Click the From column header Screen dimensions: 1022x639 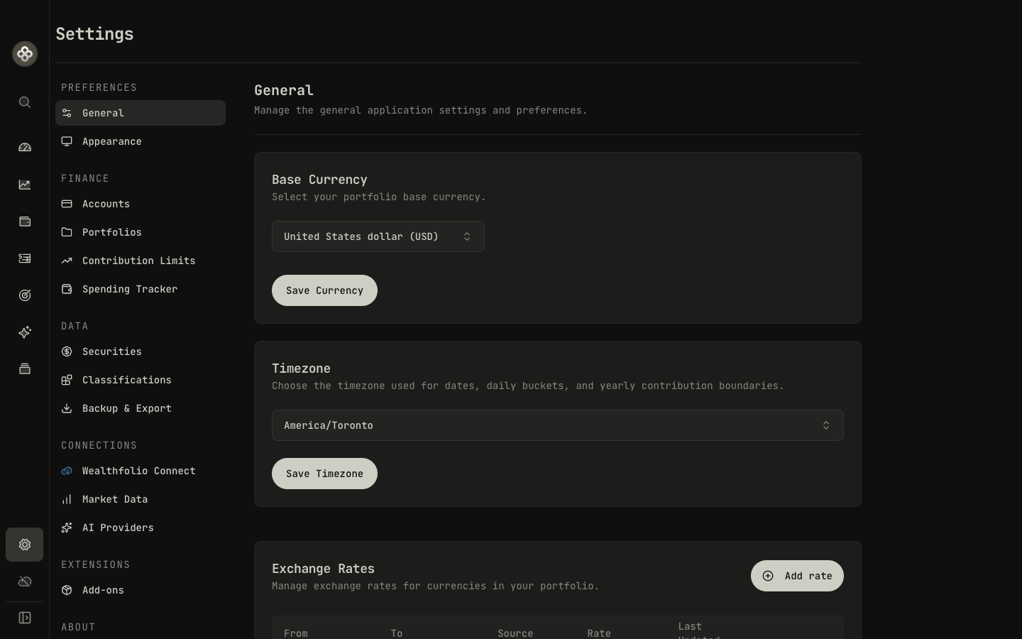(x=296, y=633)
